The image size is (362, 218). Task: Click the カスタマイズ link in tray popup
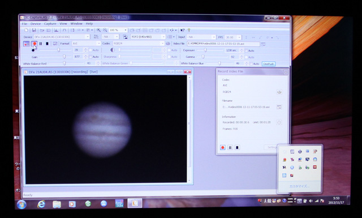pyautogui.click(x=299, y=186)
